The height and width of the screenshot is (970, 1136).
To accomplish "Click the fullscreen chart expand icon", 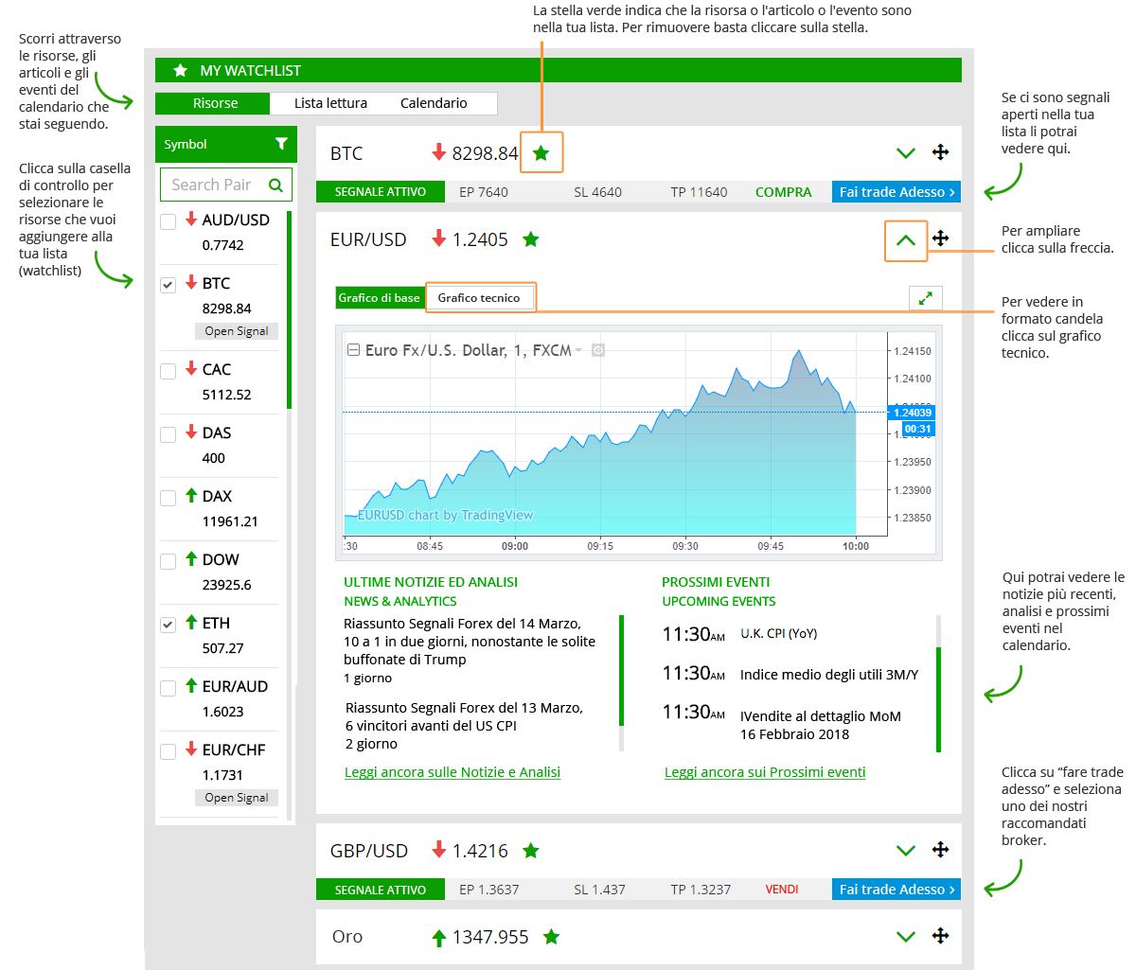I will pos(925,298).
